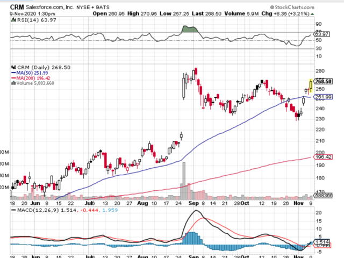Click the RSI 90 scale label
Viewport: 344px width, 258px height.
(319, 24)
